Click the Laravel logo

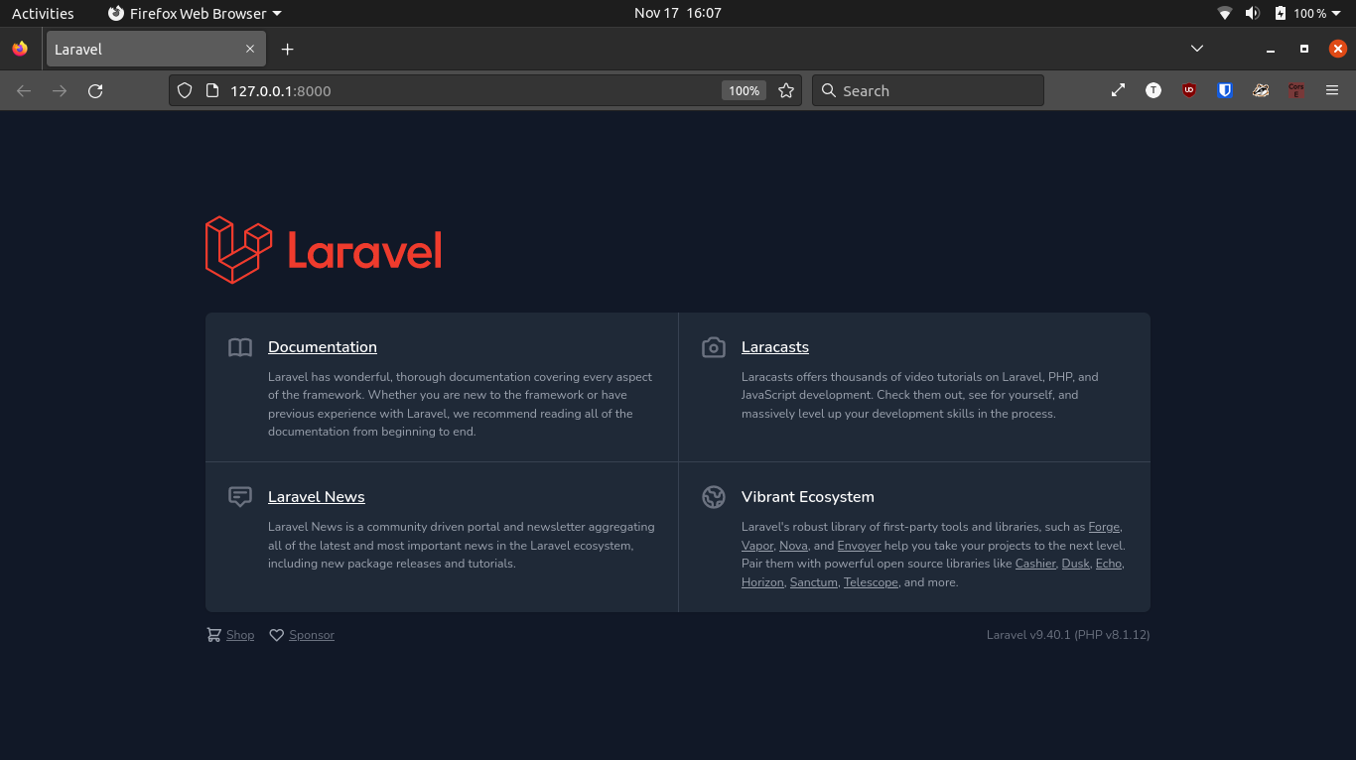tap(324, 250)
